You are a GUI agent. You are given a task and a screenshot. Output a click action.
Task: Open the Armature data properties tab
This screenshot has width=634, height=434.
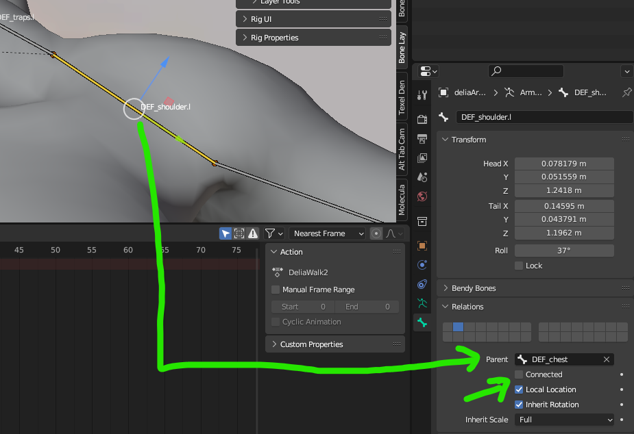[x=422, y=303]
